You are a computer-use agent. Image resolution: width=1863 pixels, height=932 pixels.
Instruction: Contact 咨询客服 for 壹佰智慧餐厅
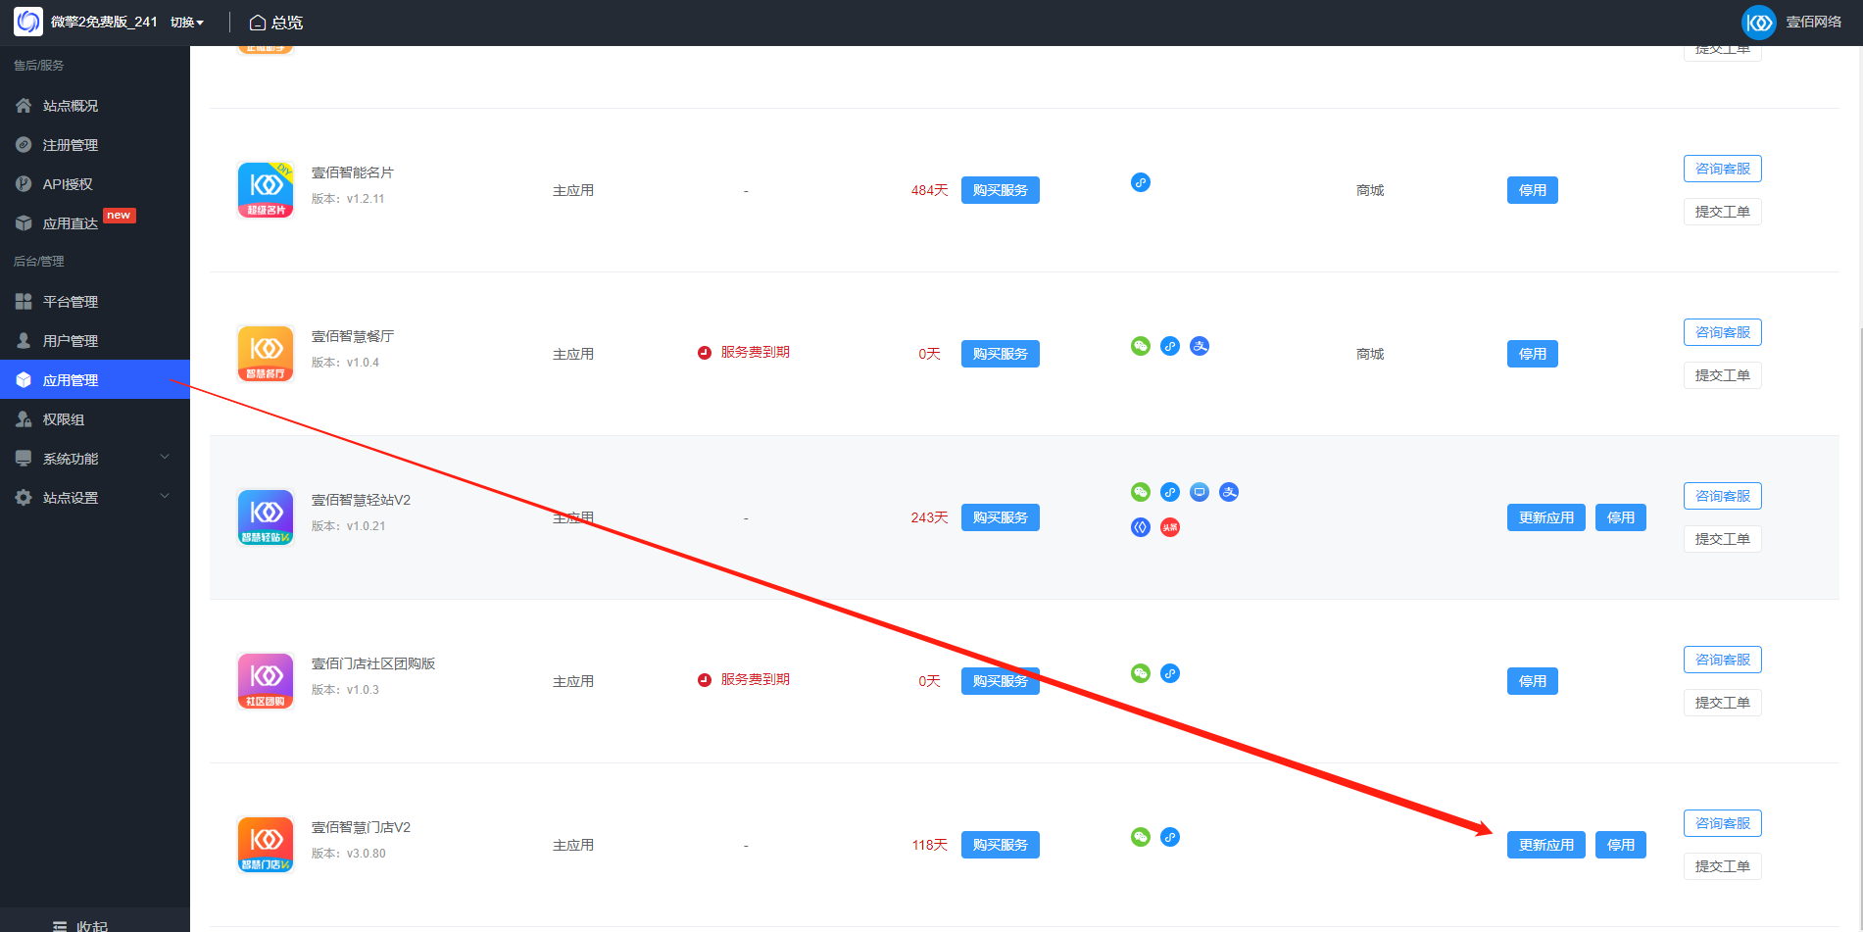tap(1722, 332)
